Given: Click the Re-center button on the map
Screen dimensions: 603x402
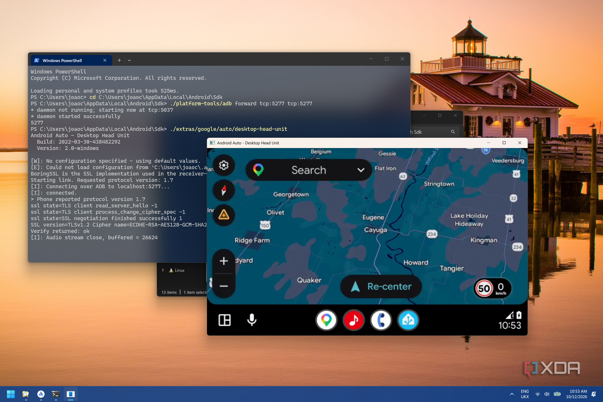Looking at the screenshot, I should [381, 287].
